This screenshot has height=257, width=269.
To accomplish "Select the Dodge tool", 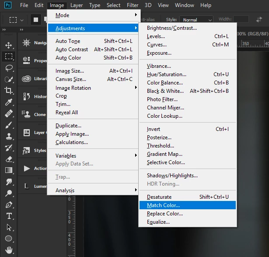I will pyautogui.click(x=9, y=193).
